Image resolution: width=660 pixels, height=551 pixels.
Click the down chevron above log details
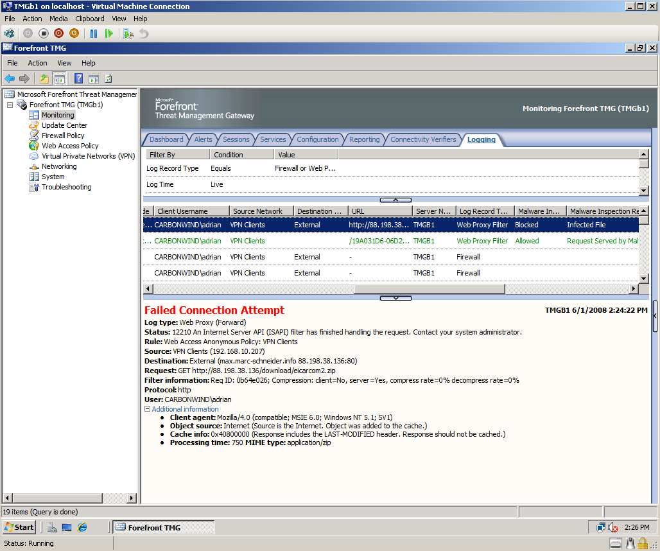point(395,298)
